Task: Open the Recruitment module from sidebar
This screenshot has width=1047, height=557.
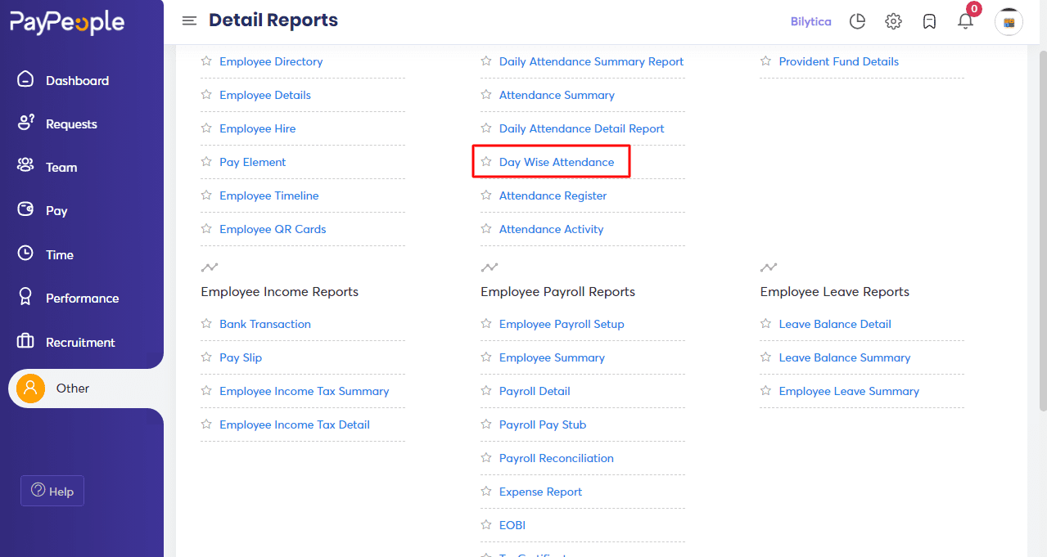Action: click(x=81, y=341)
